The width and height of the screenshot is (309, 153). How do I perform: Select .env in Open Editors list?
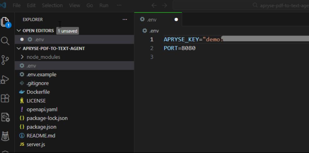75,39
